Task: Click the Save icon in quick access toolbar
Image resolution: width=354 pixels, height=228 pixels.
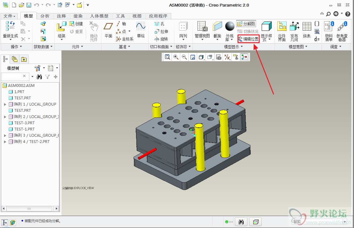Action: (29, 5)
